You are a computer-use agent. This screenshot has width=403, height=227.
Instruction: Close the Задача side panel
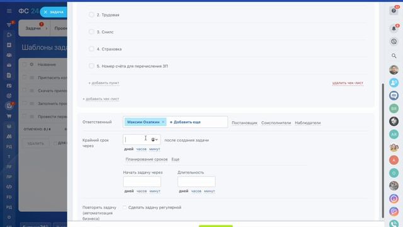(45, 12)
